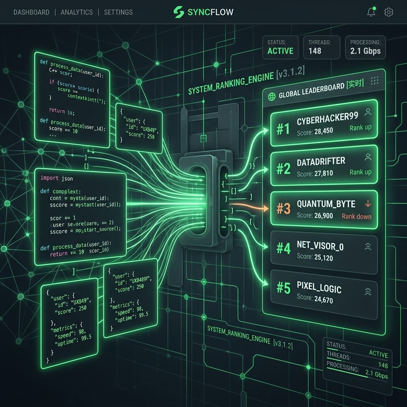Click DATADRIFTER's user profile icon
The height and width of the screenshot is (407, 407).
(x=368, y=157)
